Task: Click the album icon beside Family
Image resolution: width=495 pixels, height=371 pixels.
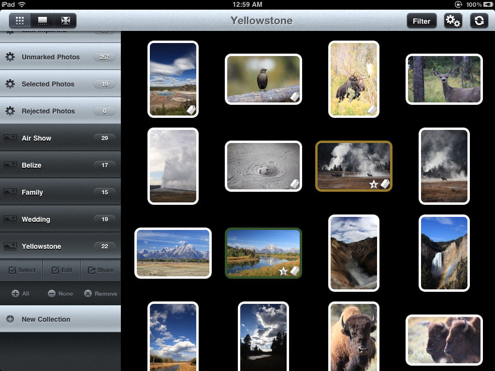Action: [x=10, y=192]
